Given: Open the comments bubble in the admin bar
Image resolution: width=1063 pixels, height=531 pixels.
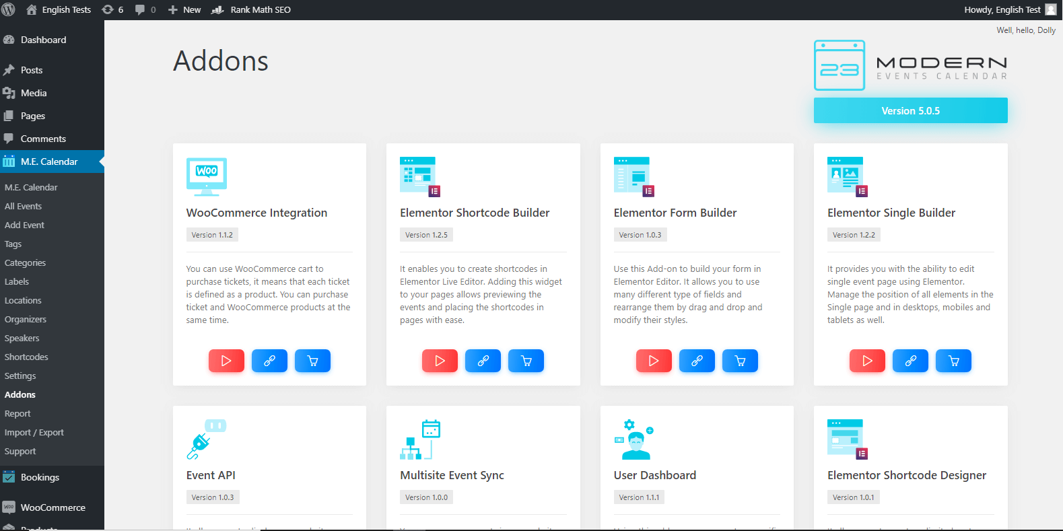Looking at the screenshot, I should coord(145,9).
